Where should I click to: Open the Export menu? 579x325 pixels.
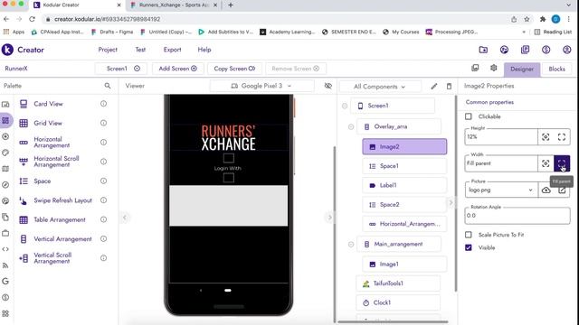point(173,50)
